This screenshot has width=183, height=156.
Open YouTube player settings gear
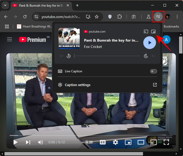[115, 142]
